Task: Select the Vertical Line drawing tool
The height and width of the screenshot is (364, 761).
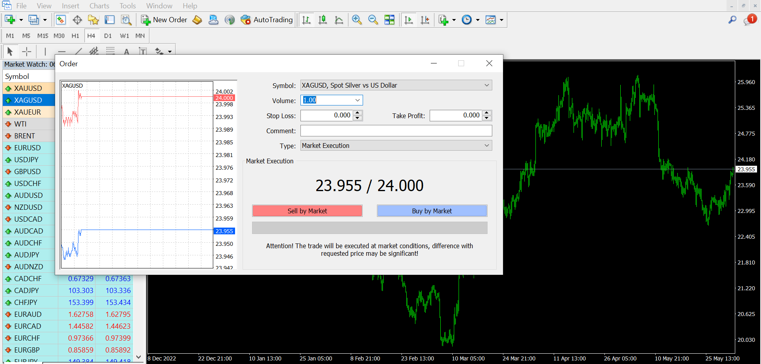Action: tap(45, 52)
